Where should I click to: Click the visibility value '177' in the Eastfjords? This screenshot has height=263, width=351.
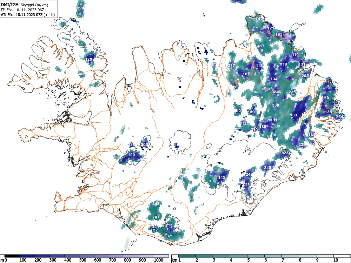329,82
